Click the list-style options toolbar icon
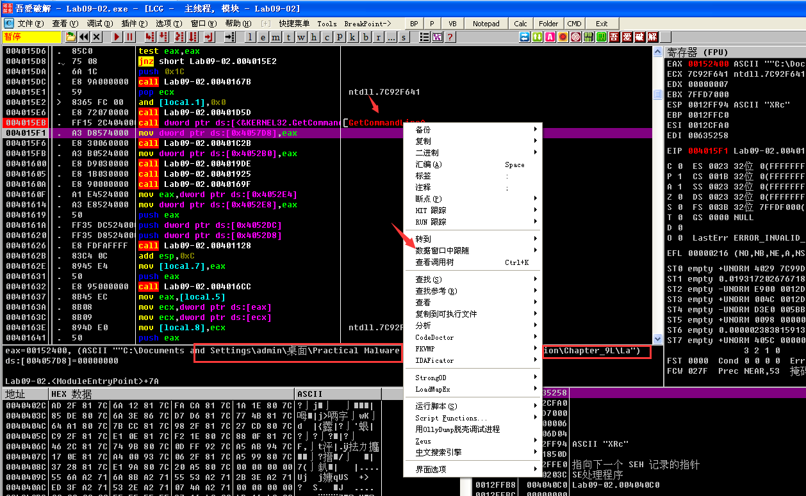The image size is (806, 496). point(425,37)
